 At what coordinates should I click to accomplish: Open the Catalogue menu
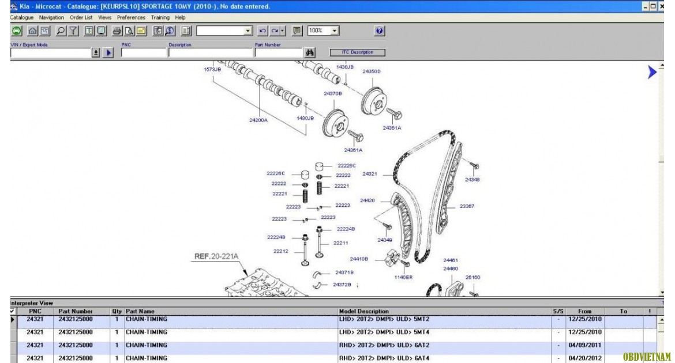pos(21,18)
